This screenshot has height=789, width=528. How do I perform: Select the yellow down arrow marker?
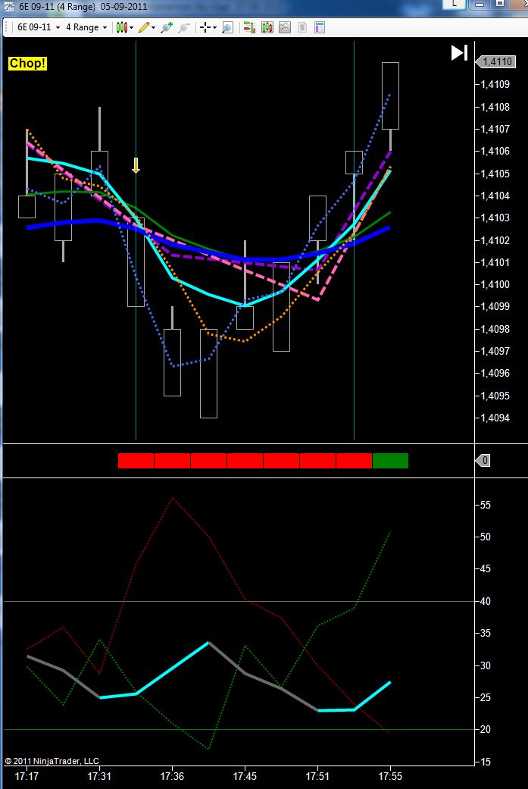[x=136, y=165]
